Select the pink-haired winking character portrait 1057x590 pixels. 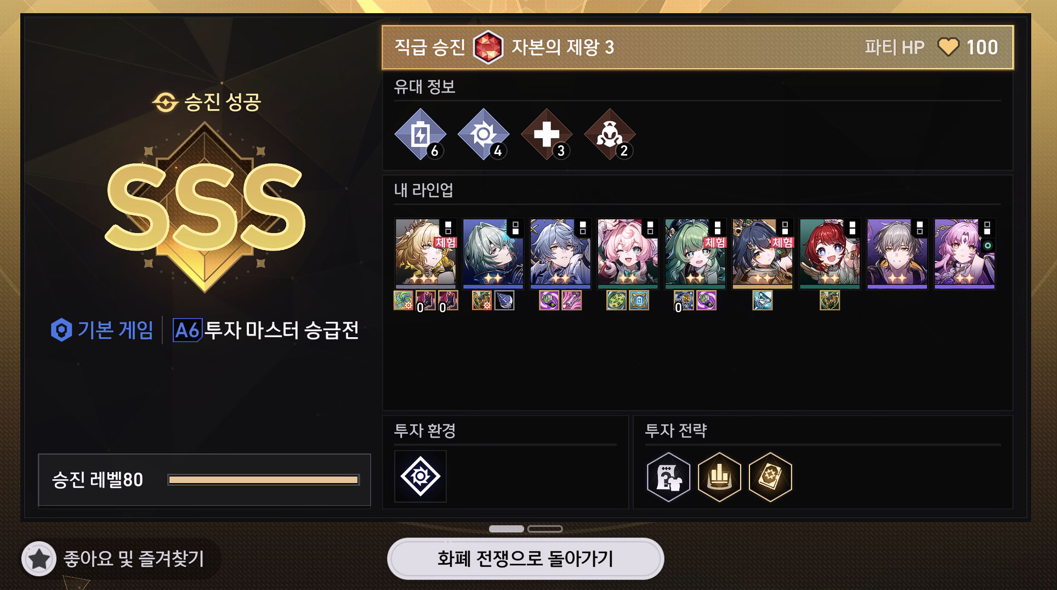[628, 254]
